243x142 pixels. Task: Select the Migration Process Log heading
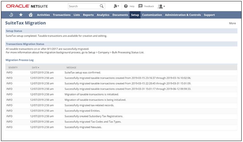(x=20, y=60)
